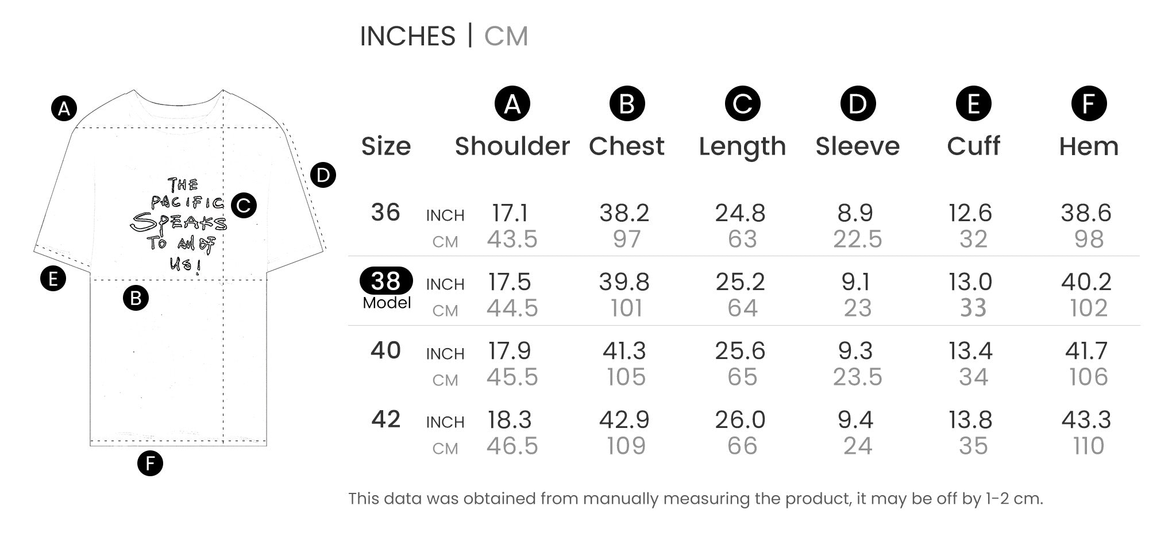1149x544 pixels.
Task: Select size 42 row label
Action: coord(385,419)
